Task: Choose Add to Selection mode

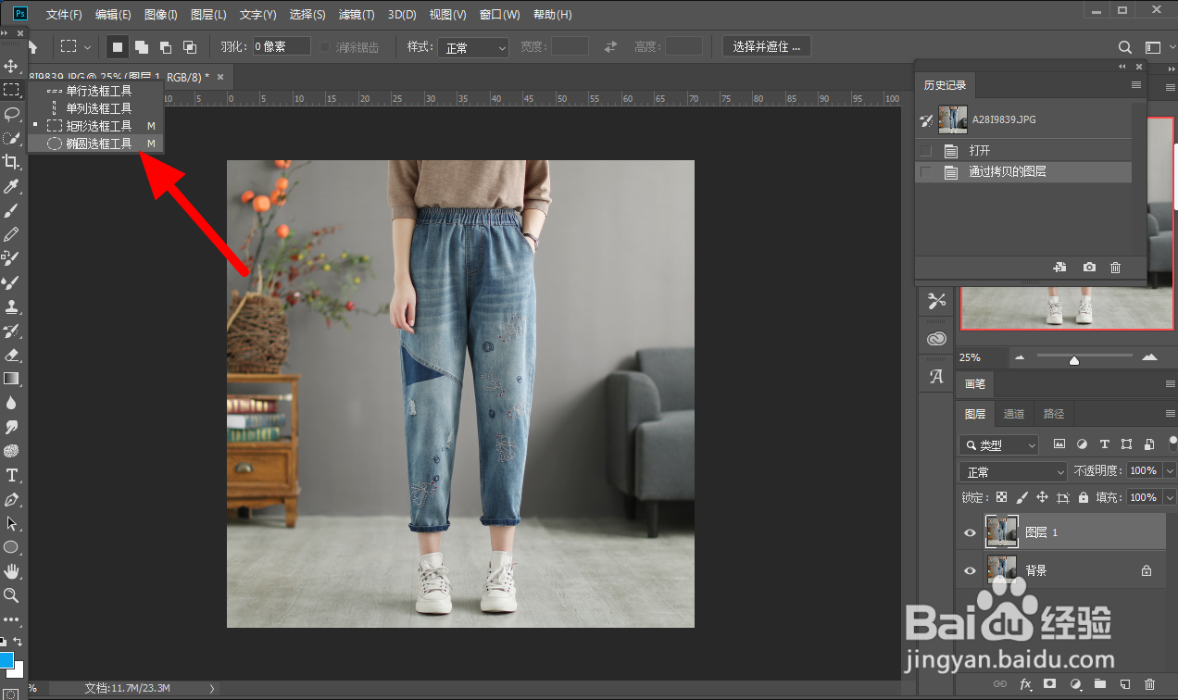Action: (142, 47)
